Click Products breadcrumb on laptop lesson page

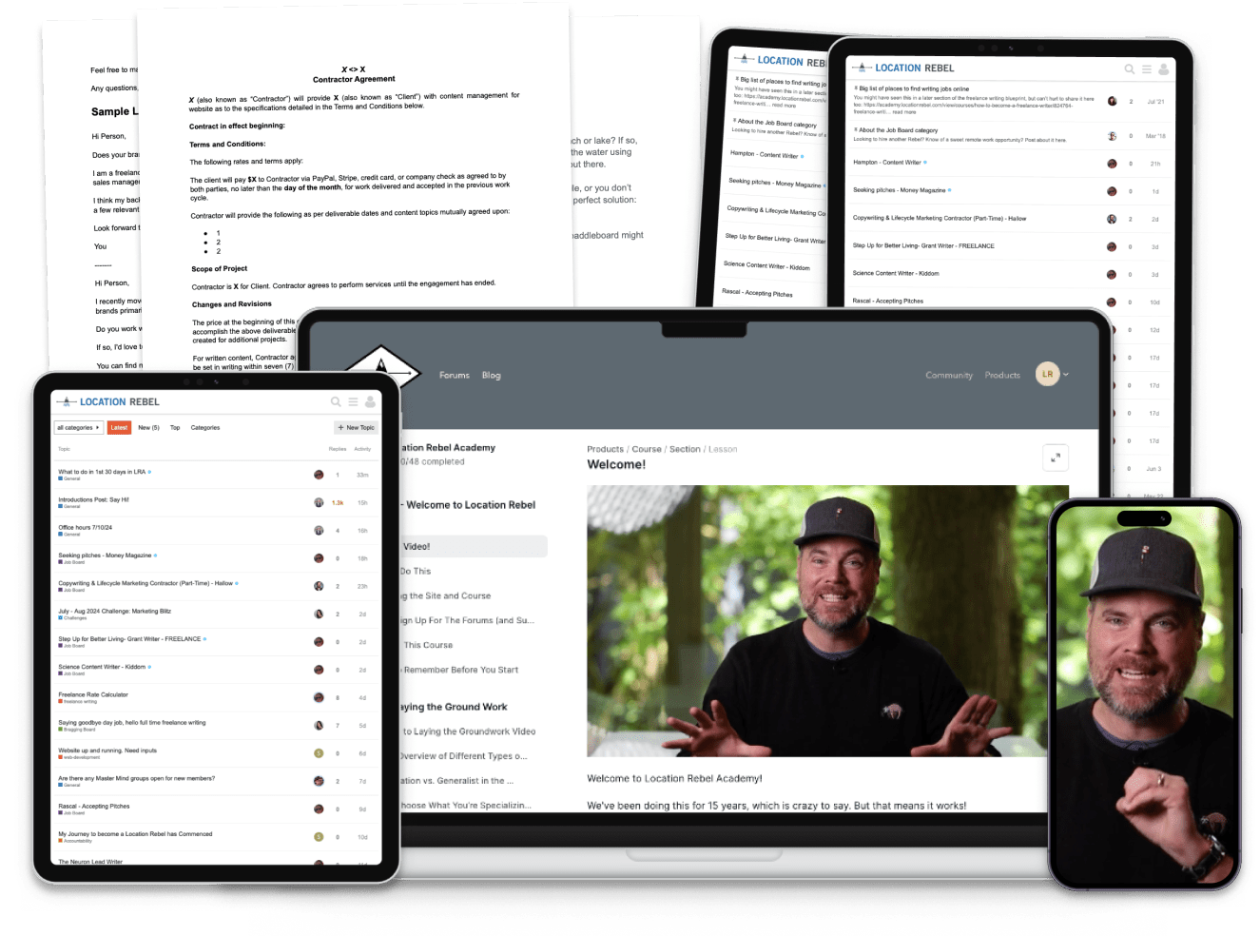pos(605,449)
